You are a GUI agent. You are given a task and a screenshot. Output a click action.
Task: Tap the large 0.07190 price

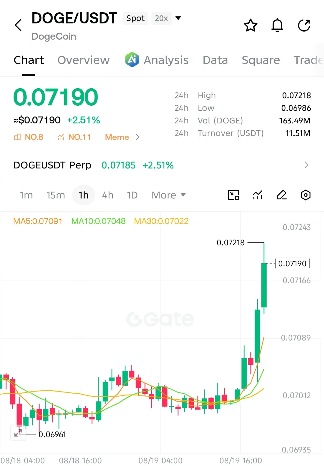tap(55, 98)
